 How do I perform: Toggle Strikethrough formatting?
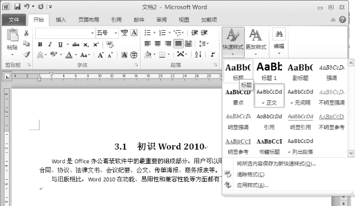[76, 44]
